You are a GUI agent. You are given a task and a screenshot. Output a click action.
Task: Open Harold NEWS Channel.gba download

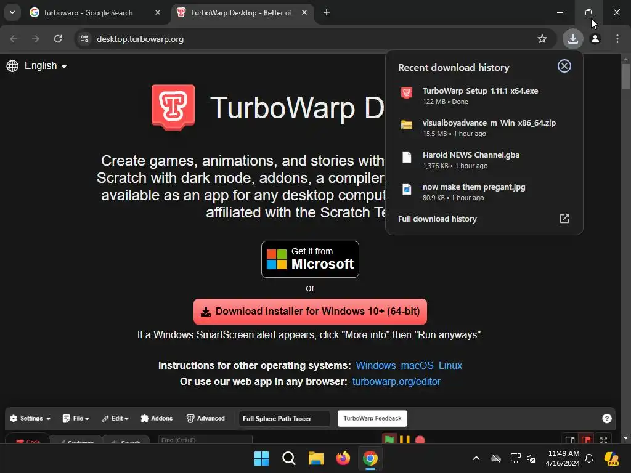[x=484, y=160]
